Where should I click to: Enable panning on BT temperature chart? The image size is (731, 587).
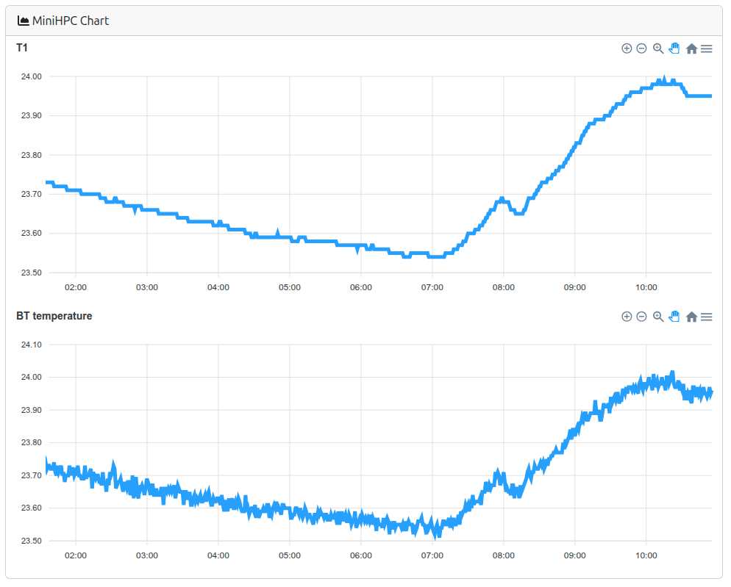[x=674, y=317]
